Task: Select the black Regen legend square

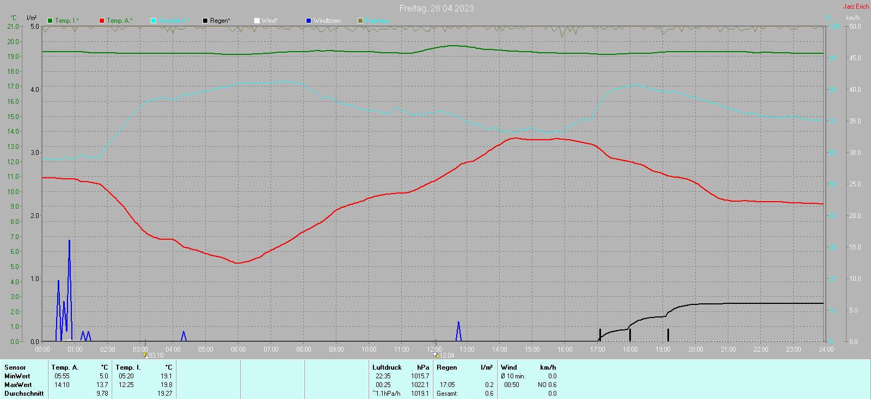Action: (205, 21)
